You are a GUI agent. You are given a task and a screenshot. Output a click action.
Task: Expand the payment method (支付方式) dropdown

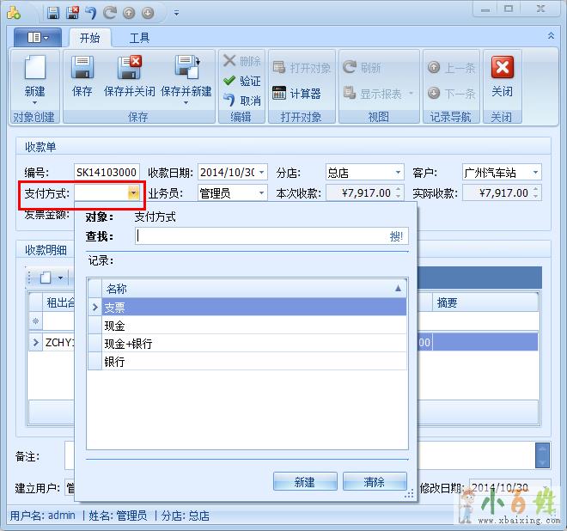point(133,193)
